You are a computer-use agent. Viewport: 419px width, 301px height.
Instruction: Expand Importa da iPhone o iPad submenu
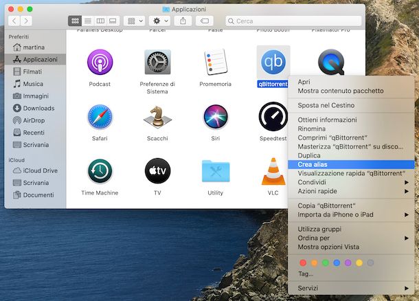point(351,214)
